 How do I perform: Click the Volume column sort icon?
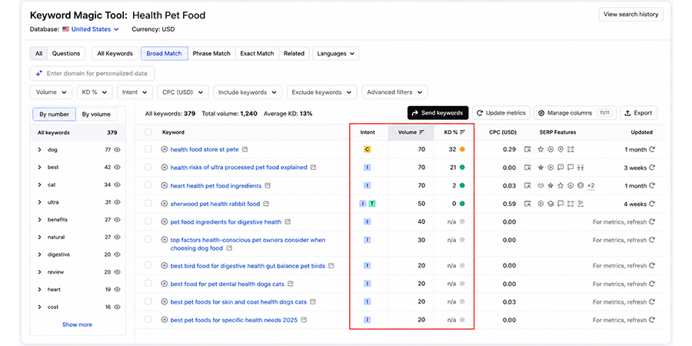[x=422, y=132]
